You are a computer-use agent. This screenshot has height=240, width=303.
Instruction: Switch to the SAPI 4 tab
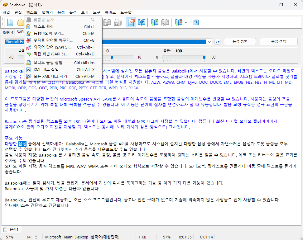point(8,32)
